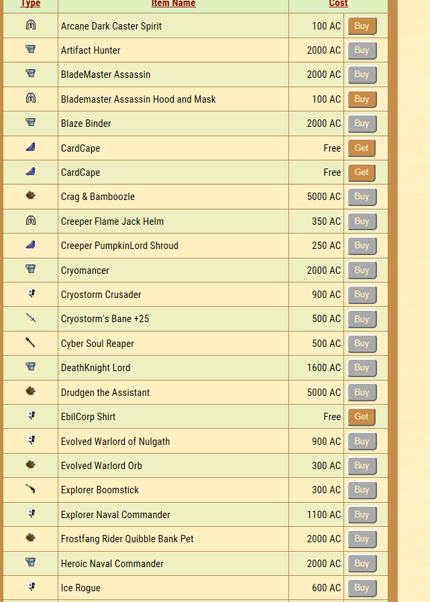Click the armor icon beside Artifact Hunter

tap(31, 49)
